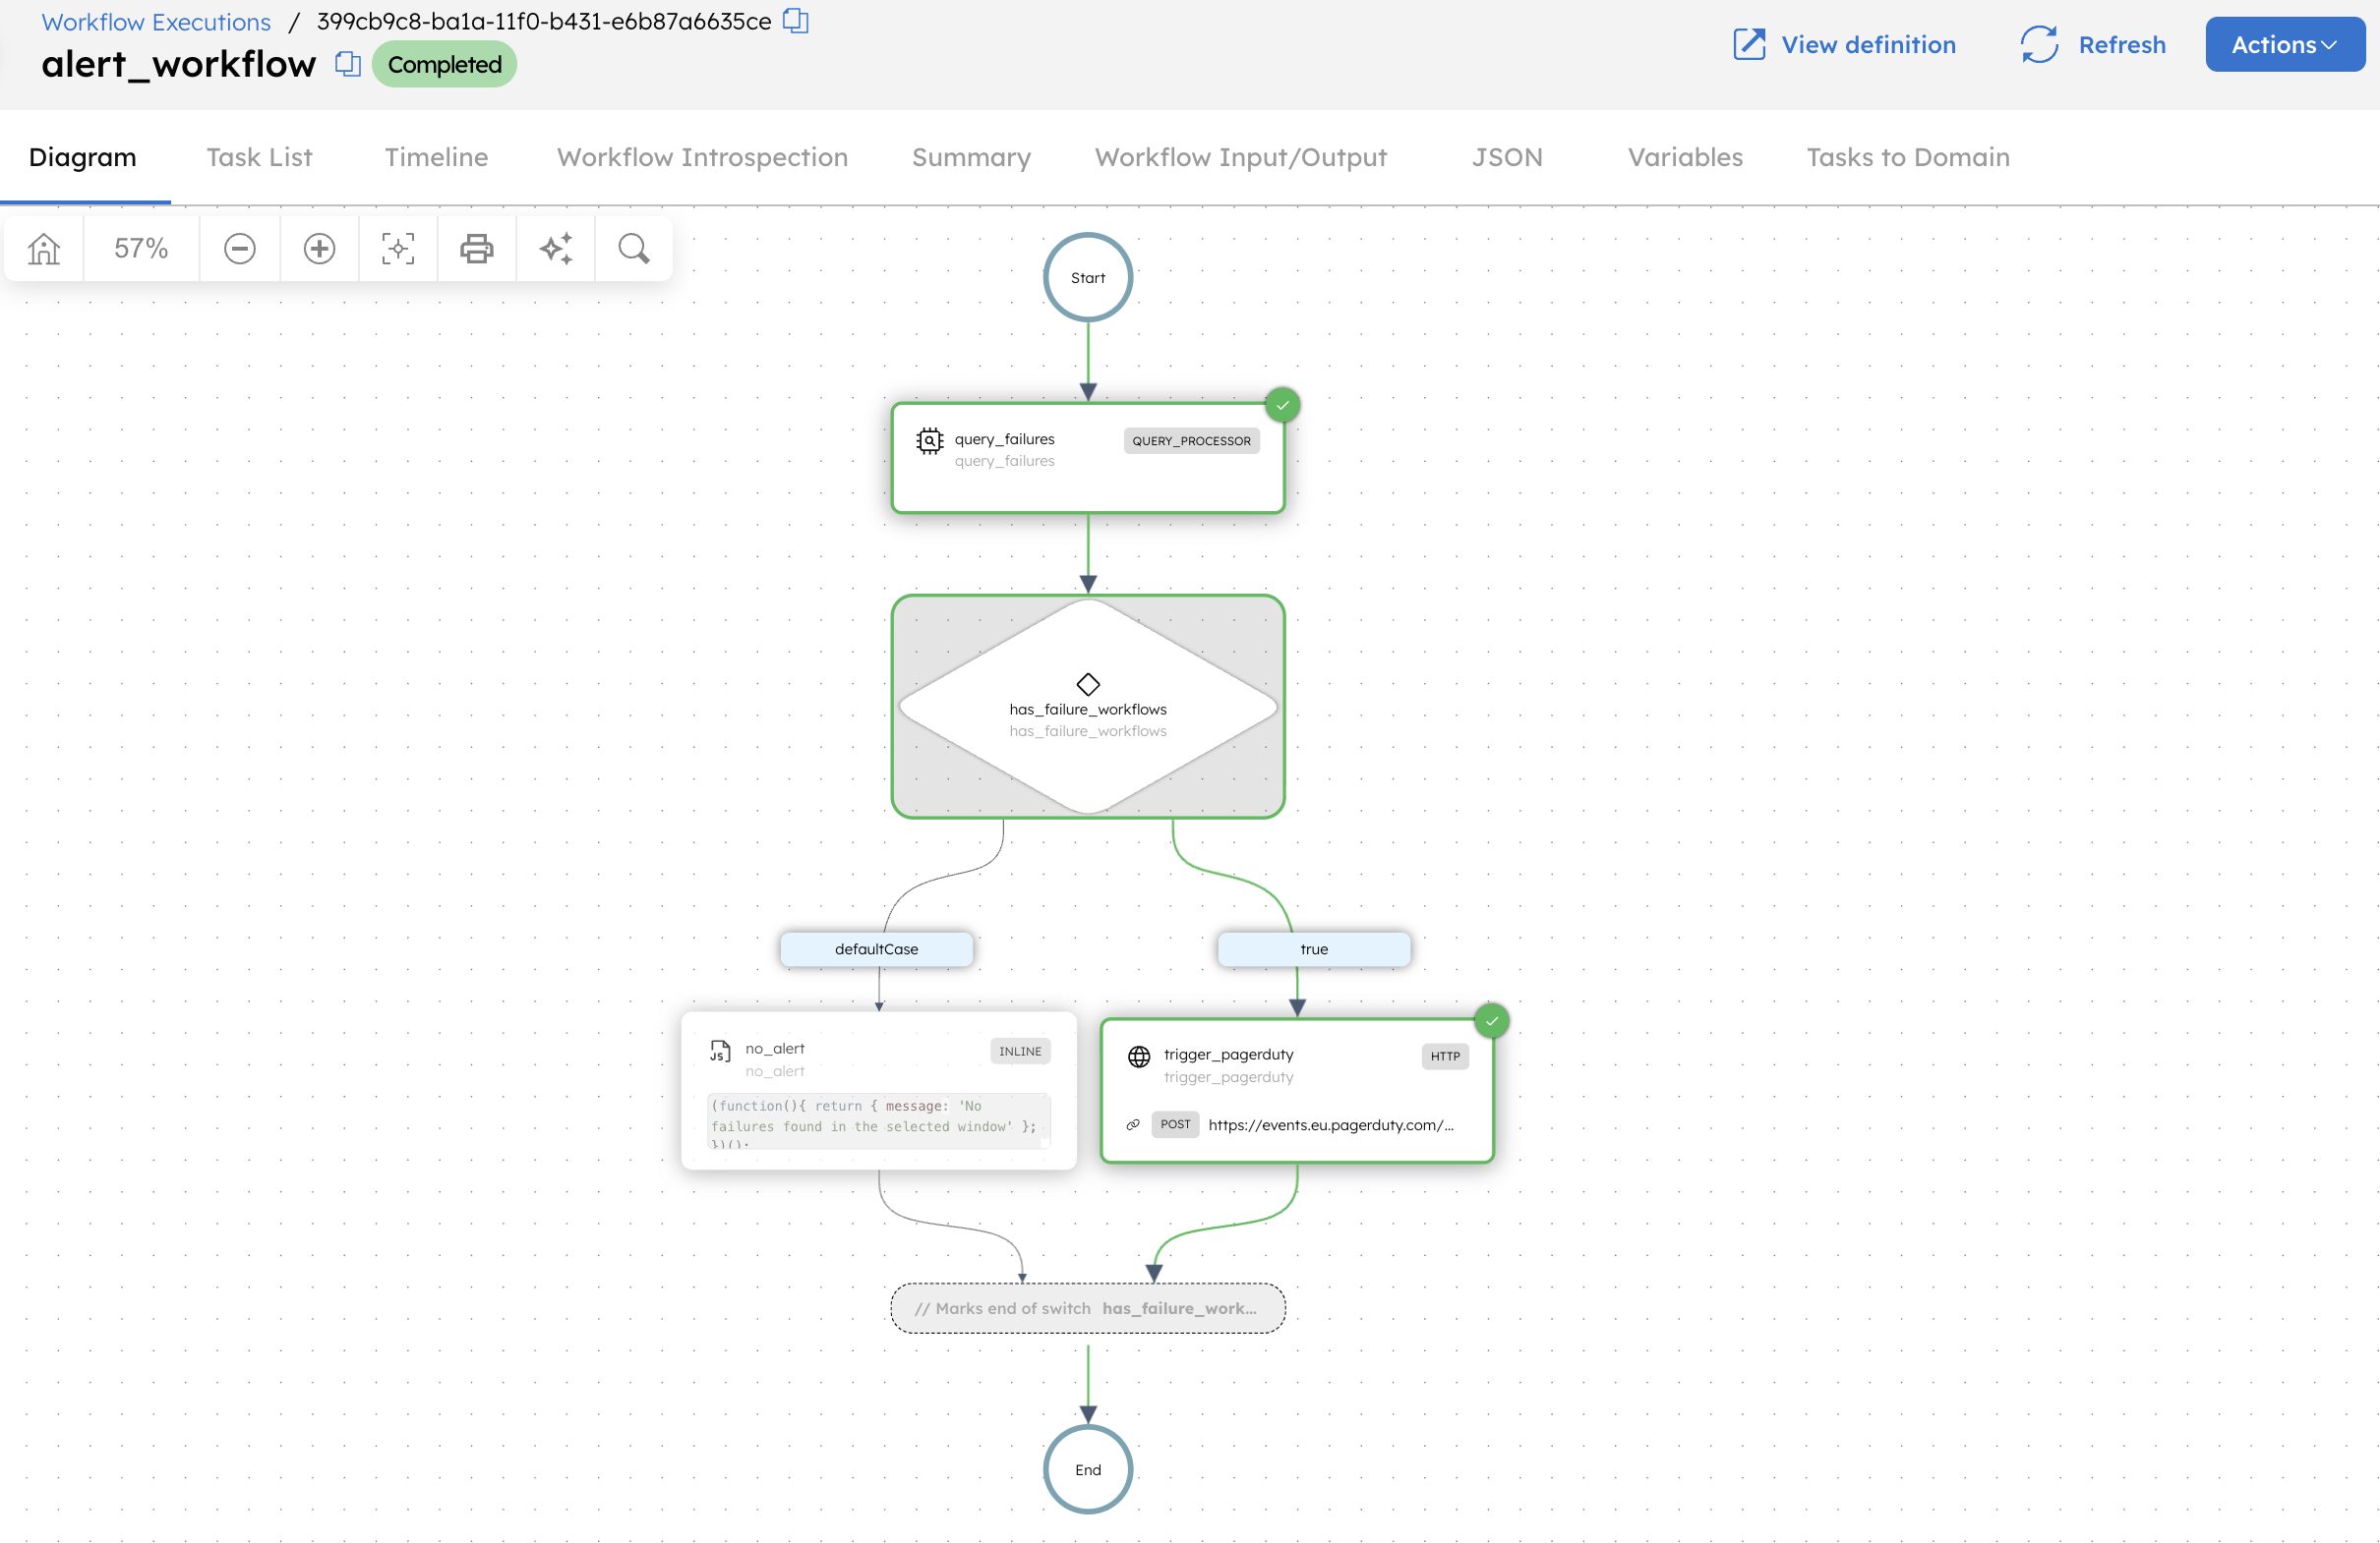Click the sparkle auto-layout icon

pos(555,248)
